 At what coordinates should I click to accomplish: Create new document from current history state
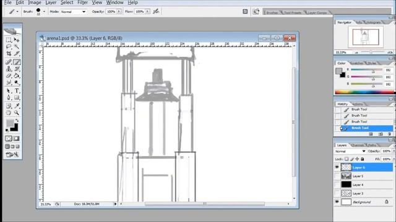tap(371, 134)
